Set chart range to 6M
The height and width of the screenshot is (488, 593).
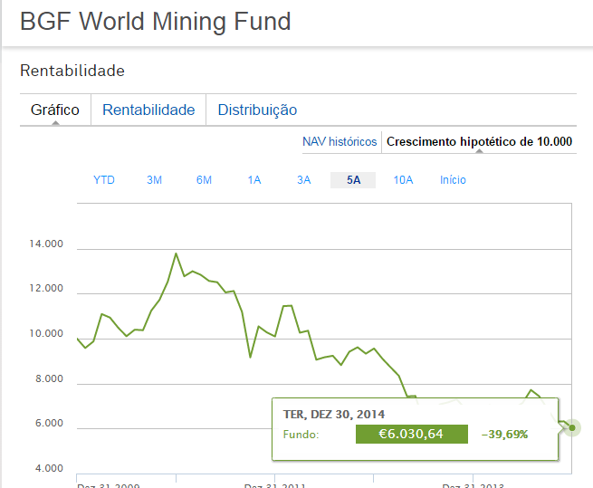pos(204,179)
